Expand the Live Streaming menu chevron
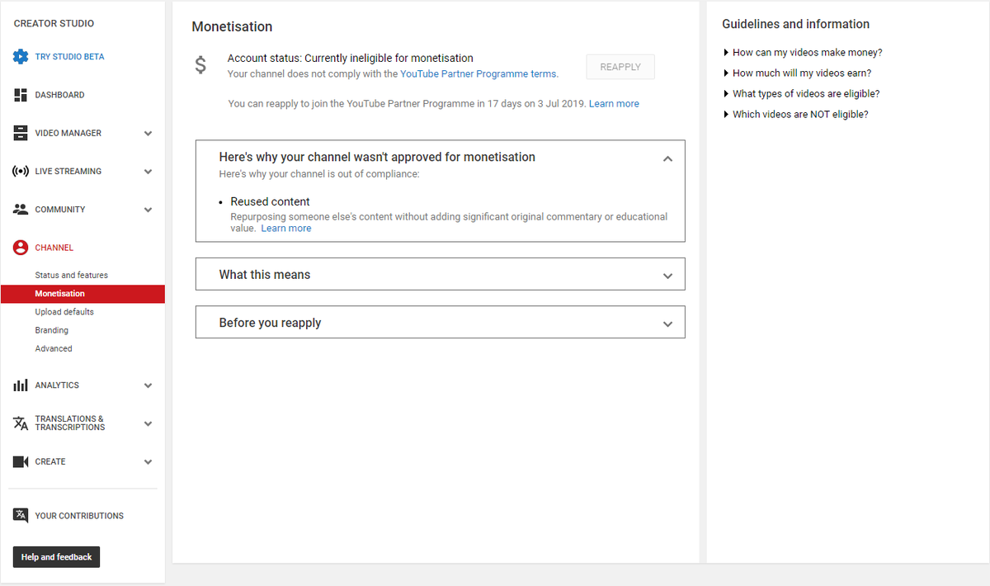This screenshot has width=990, height=586. pos(148,172)
